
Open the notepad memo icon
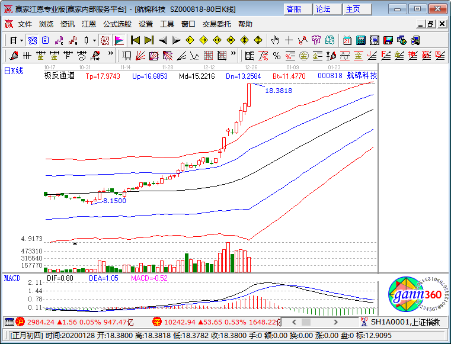click(x=374, y=40)
